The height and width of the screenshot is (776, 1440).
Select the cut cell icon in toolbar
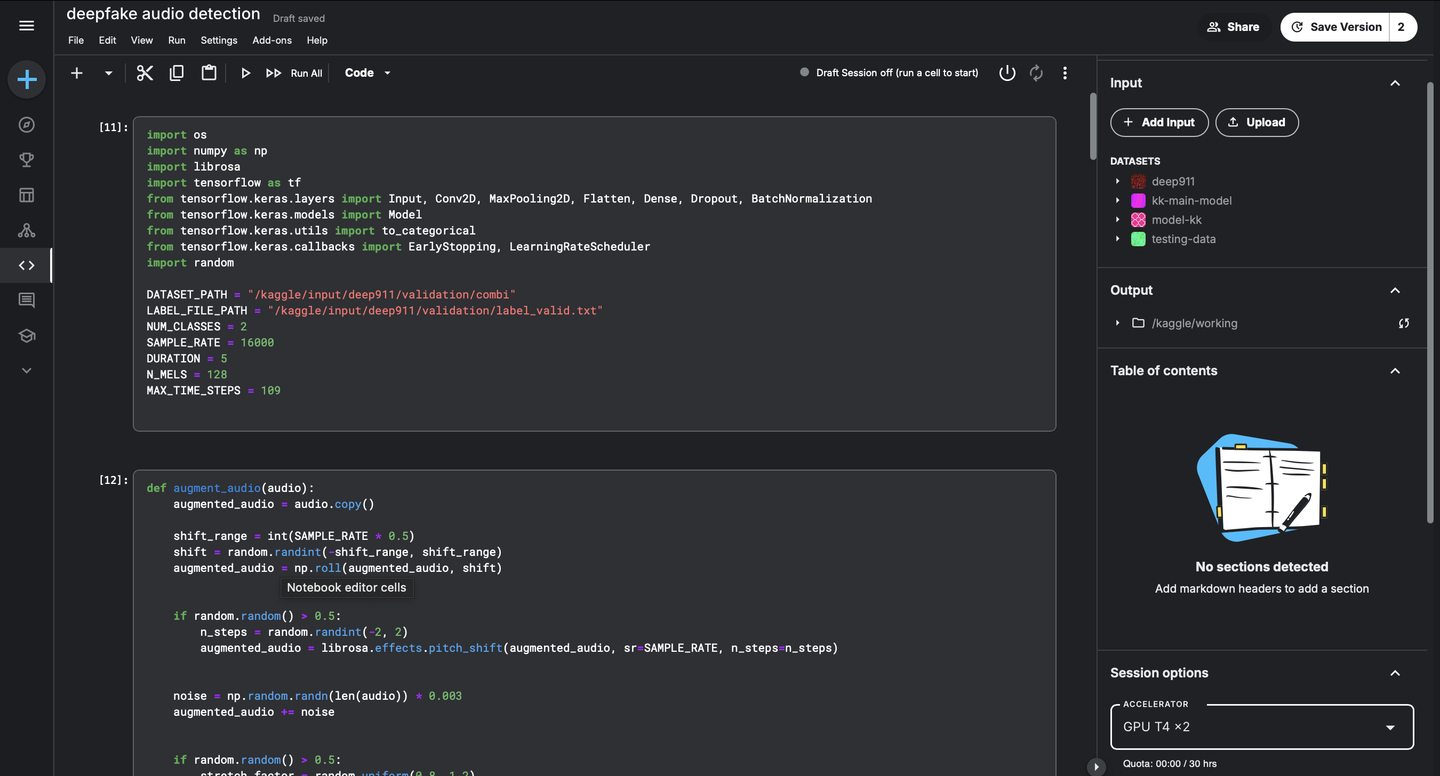point(145,72)
